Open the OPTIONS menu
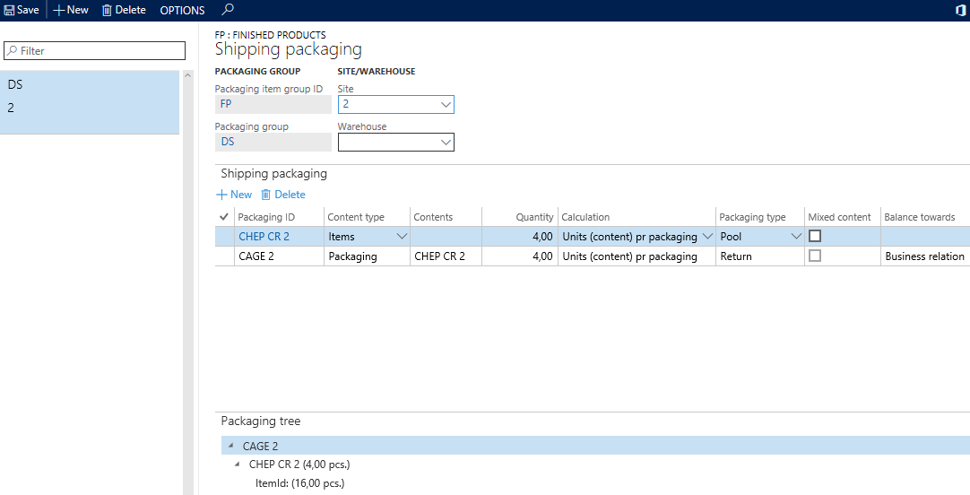 [x=183, y=10]
